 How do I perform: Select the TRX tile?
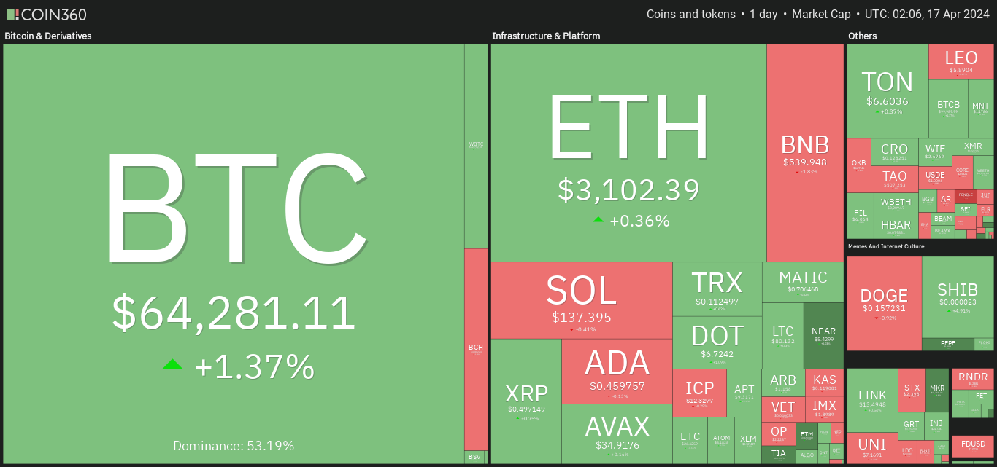coord(717,289)
